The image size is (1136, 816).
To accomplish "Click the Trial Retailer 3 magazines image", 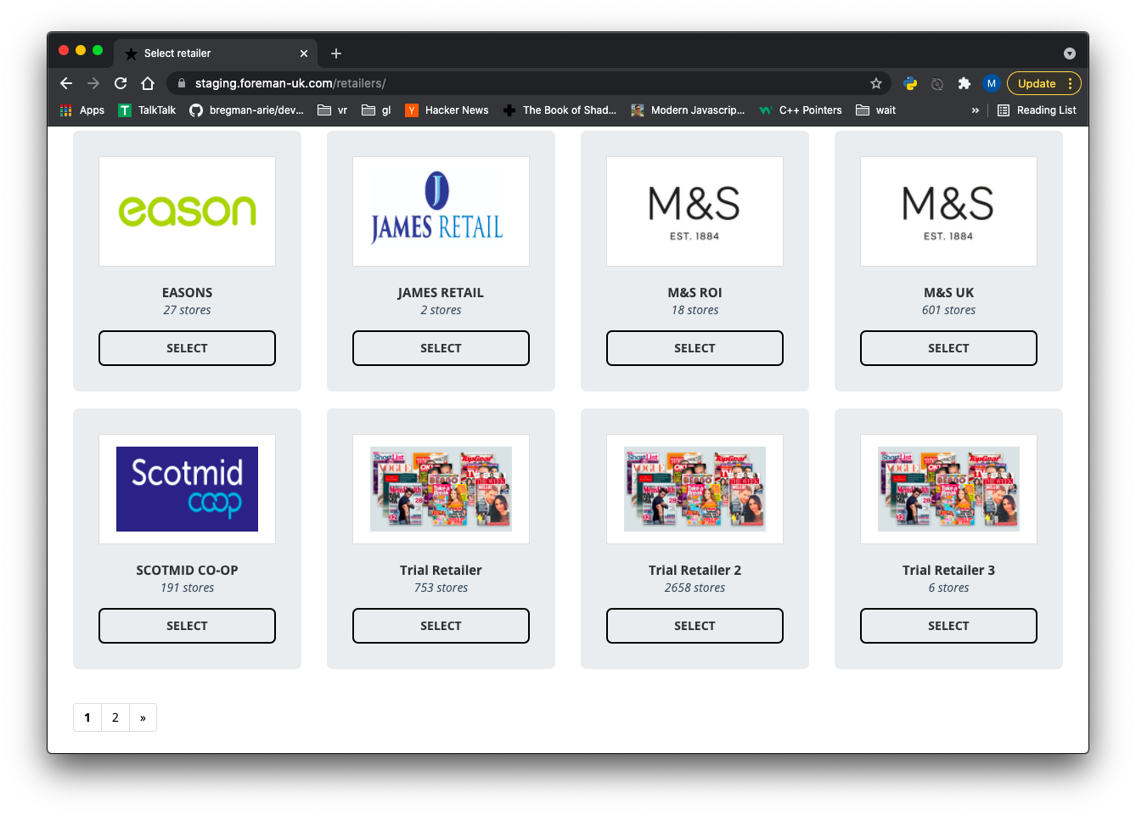I will pyautogui.click(x=948, y=489).
